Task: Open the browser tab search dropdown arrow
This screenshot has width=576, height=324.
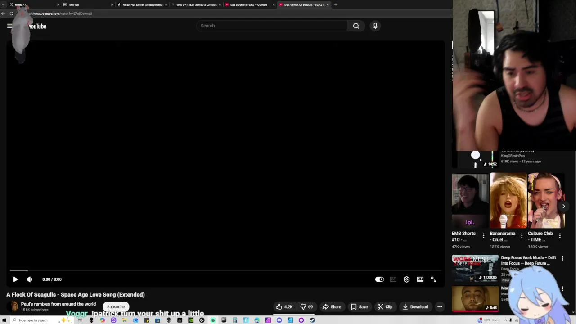Action: point(4,4)
